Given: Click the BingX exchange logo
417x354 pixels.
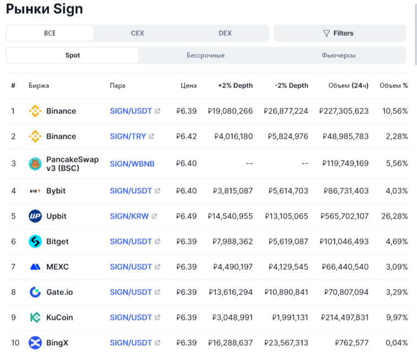Looking at the screenshot, I should 35,343.
